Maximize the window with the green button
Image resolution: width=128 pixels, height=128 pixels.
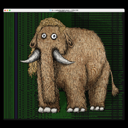[10, 10]
